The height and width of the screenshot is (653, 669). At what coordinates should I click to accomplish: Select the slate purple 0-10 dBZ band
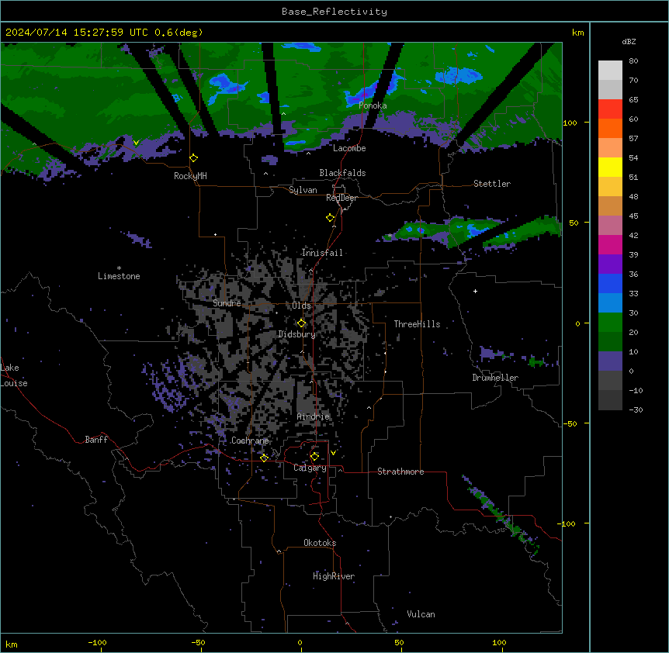610,361
